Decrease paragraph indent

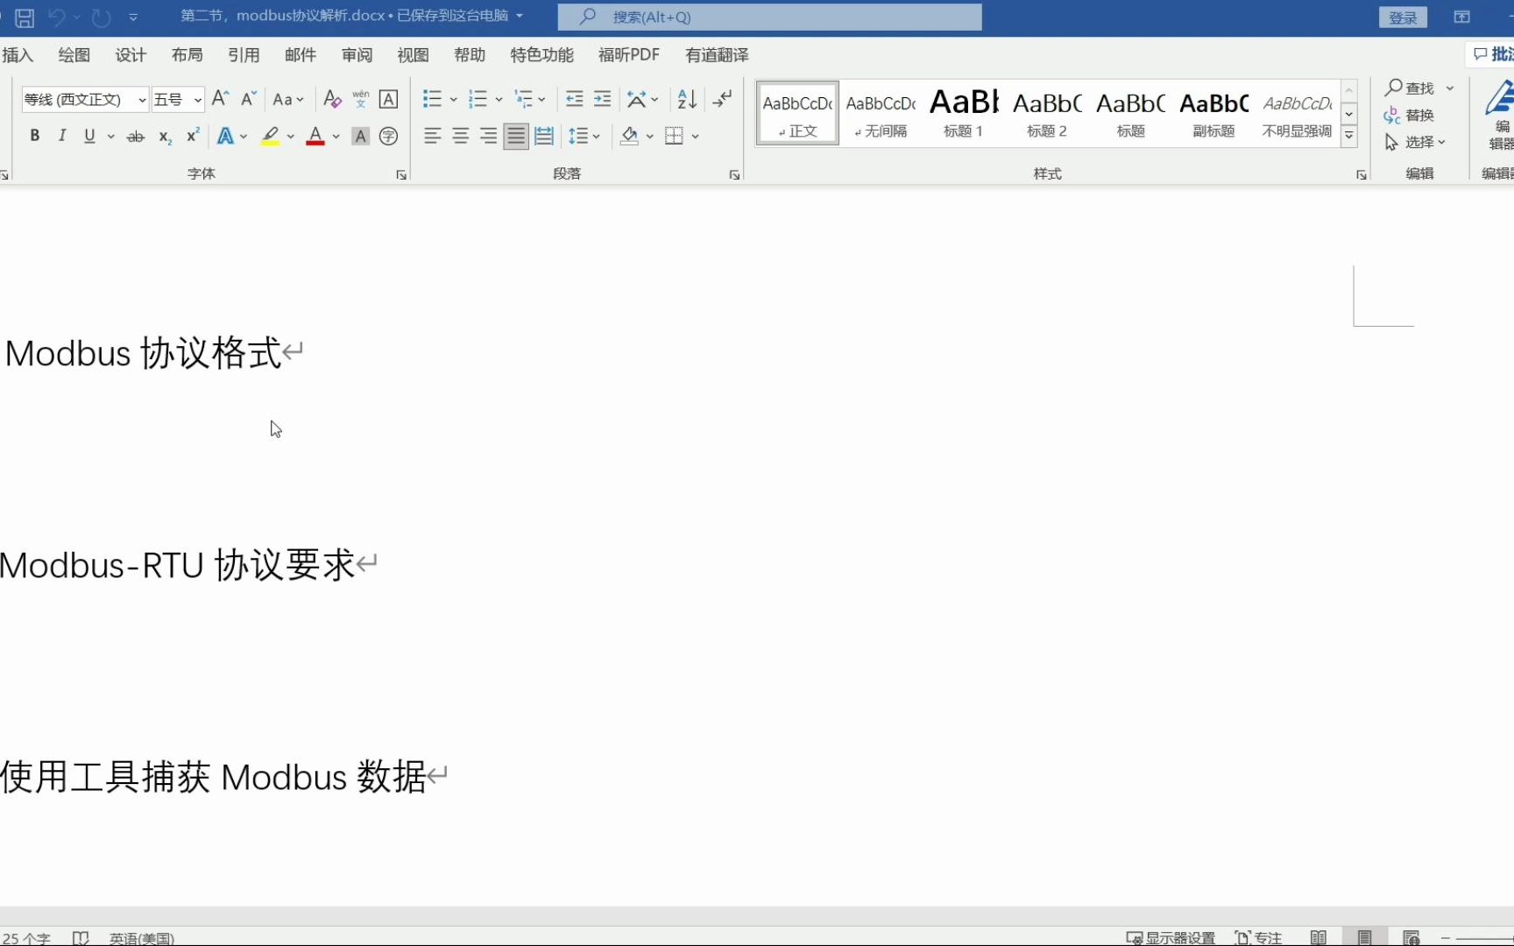point(574,99)
